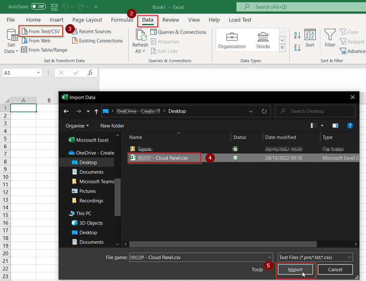Viewport: 366px width, 281px height.
Task: Expand the Organise dropdown menu
Action: (77, 126)
